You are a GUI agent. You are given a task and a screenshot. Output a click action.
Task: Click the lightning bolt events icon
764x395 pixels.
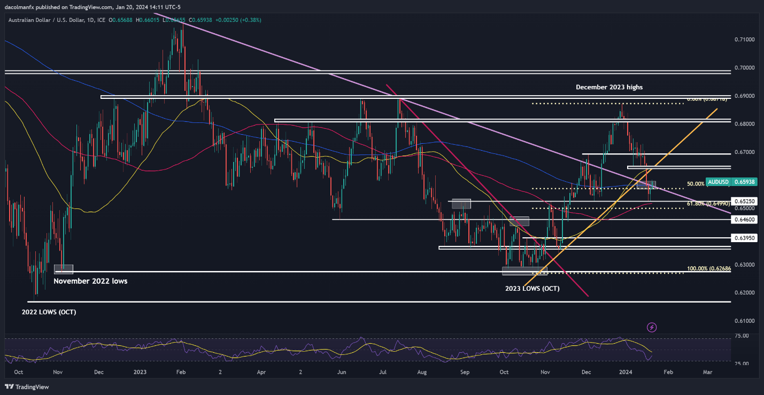651,327
